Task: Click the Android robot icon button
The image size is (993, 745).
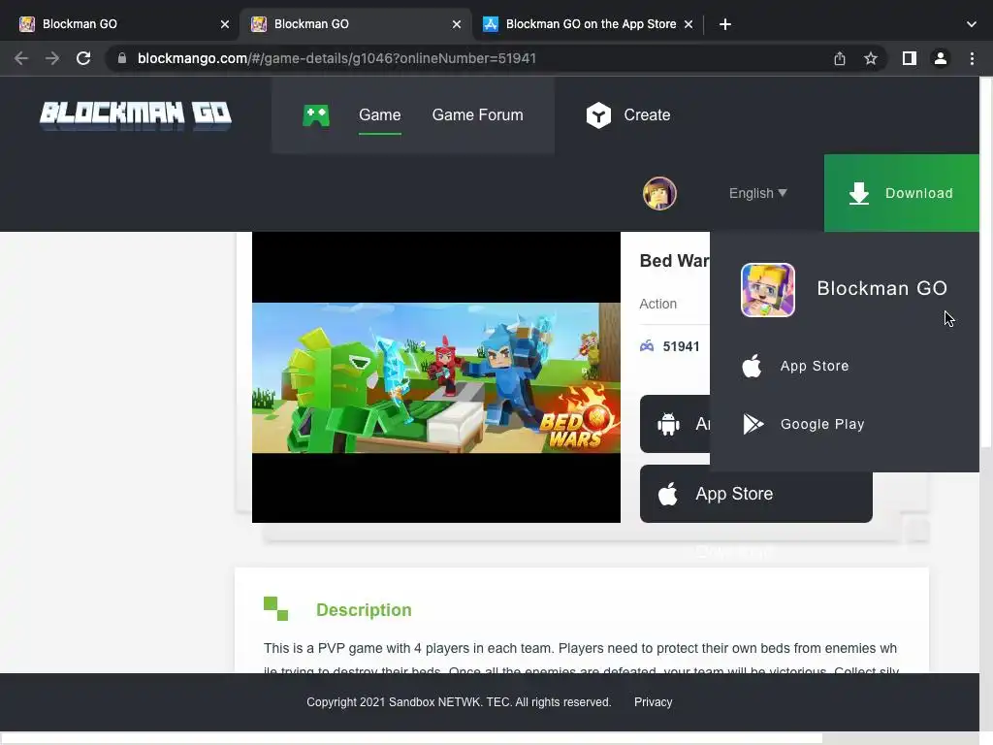Action: click(x=668, y=424)
